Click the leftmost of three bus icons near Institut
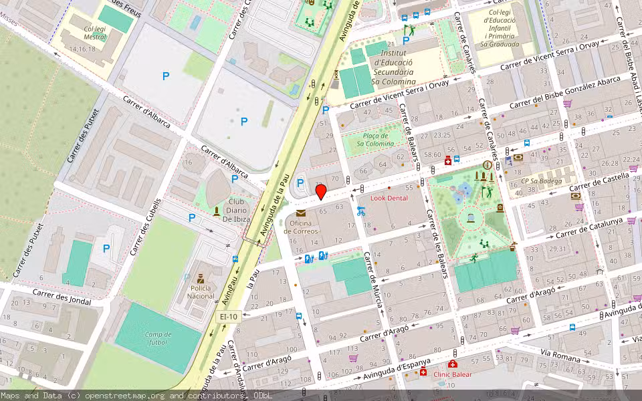Image resolution: width=642 pixels, height=401 pixels. pyautogui.click(x=405, y=17)
